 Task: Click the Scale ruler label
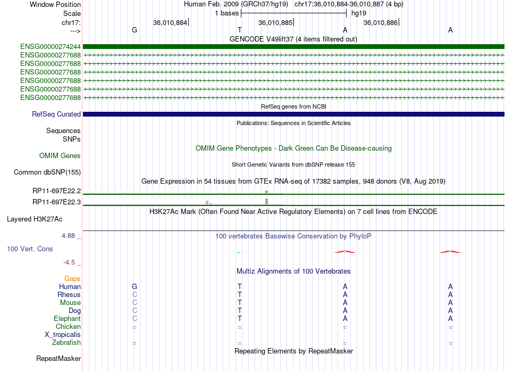(72, 13)
